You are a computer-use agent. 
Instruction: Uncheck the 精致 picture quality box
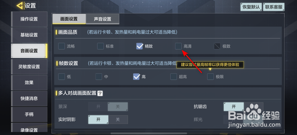click(140, 46)
